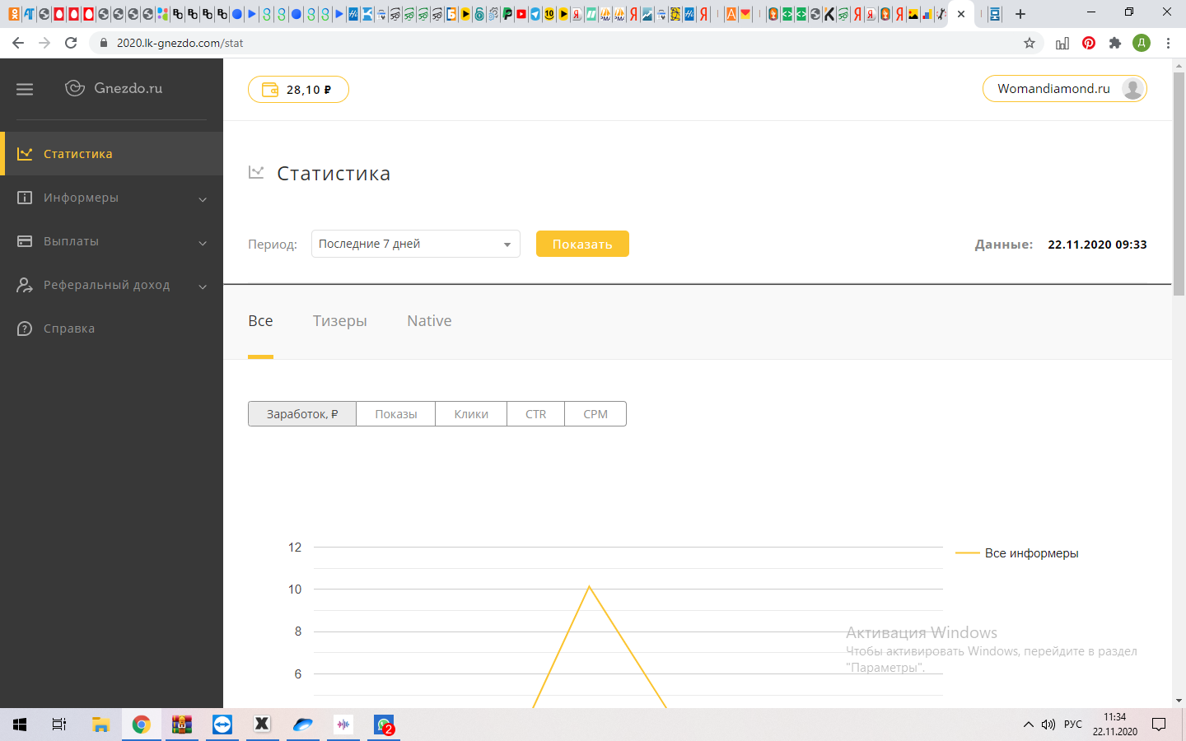This screenshot has height=741, width=1186.
Task: Open TeamViewer from the taskbar
Action: click(x=222, y=725)
